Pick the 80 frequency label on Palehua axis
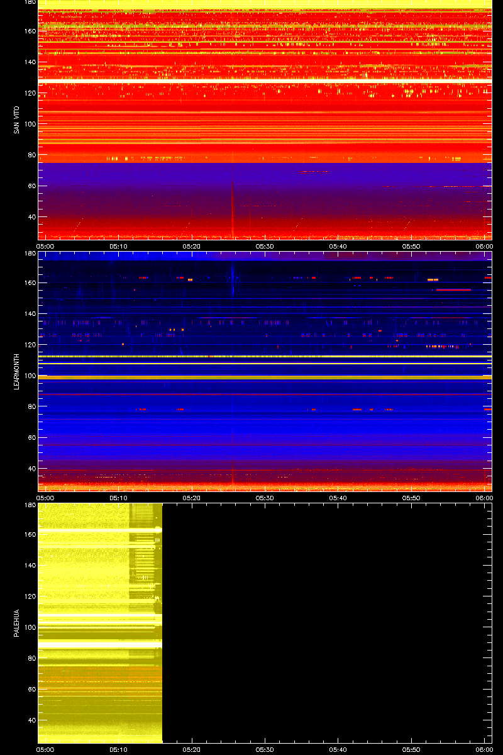This screenshot has width=503, height=755. coord(31,658)
